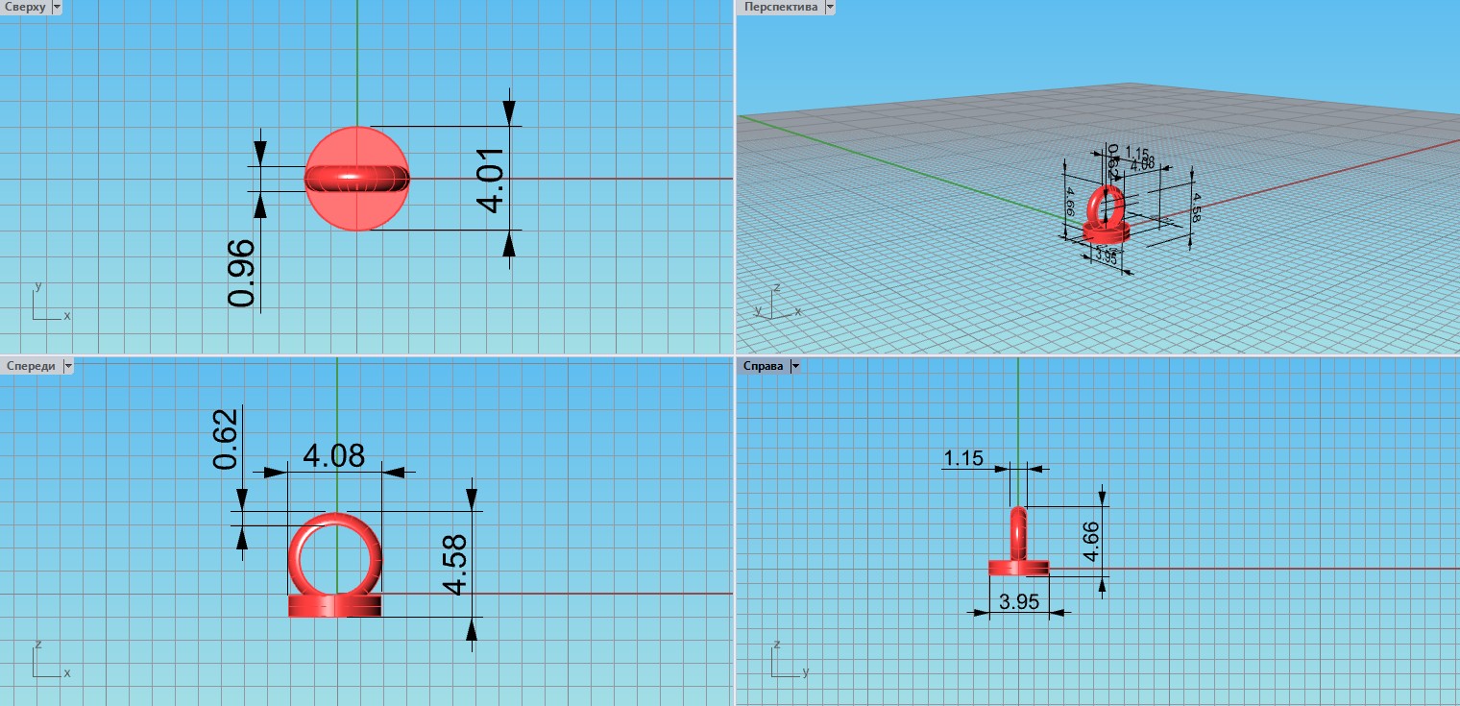The height and width of the screenshot is (706, 1460).
Task: Select the 3.95 dimension in Right view
Action: pos(1019,602)
